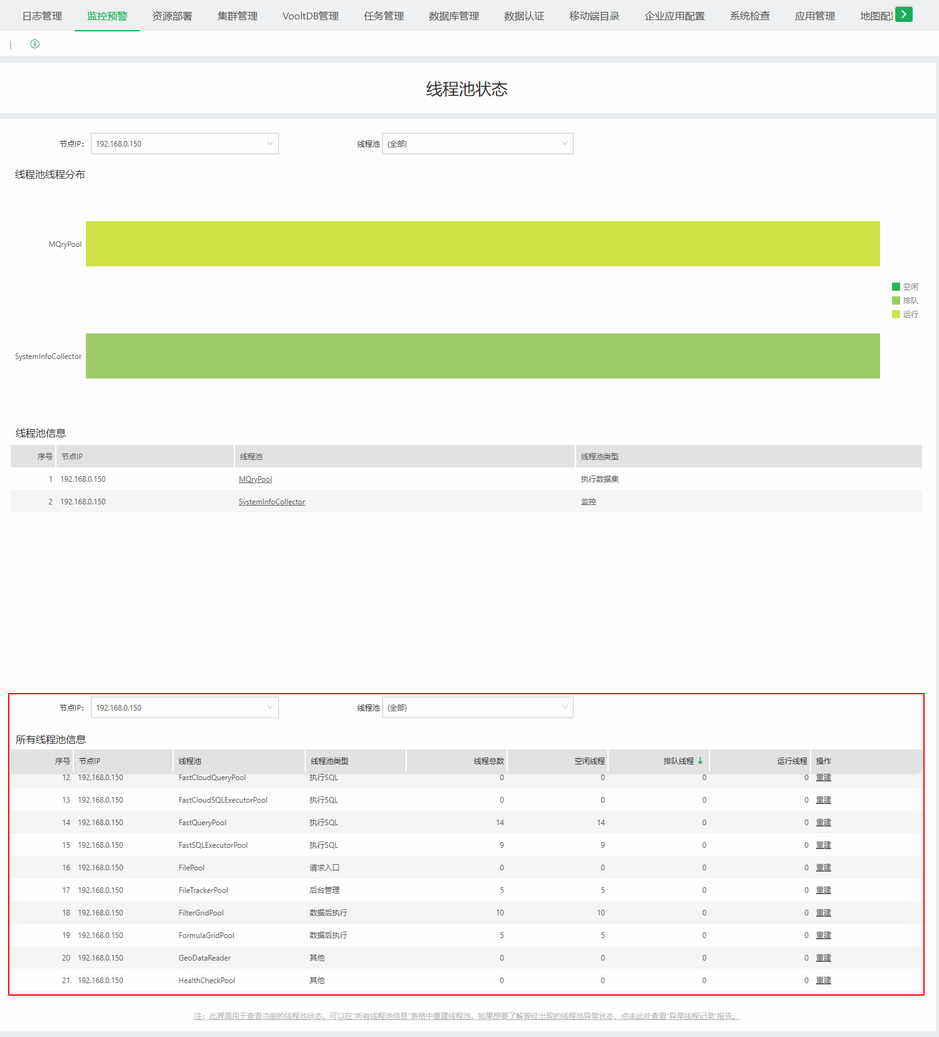Click the green info circle icon
The image size is (939, 1037).
pyautogui.click(x=35, y=44)
